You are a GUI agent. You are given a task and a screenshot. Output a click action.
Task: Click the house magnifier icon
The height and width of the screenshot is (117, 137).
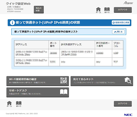128,80
